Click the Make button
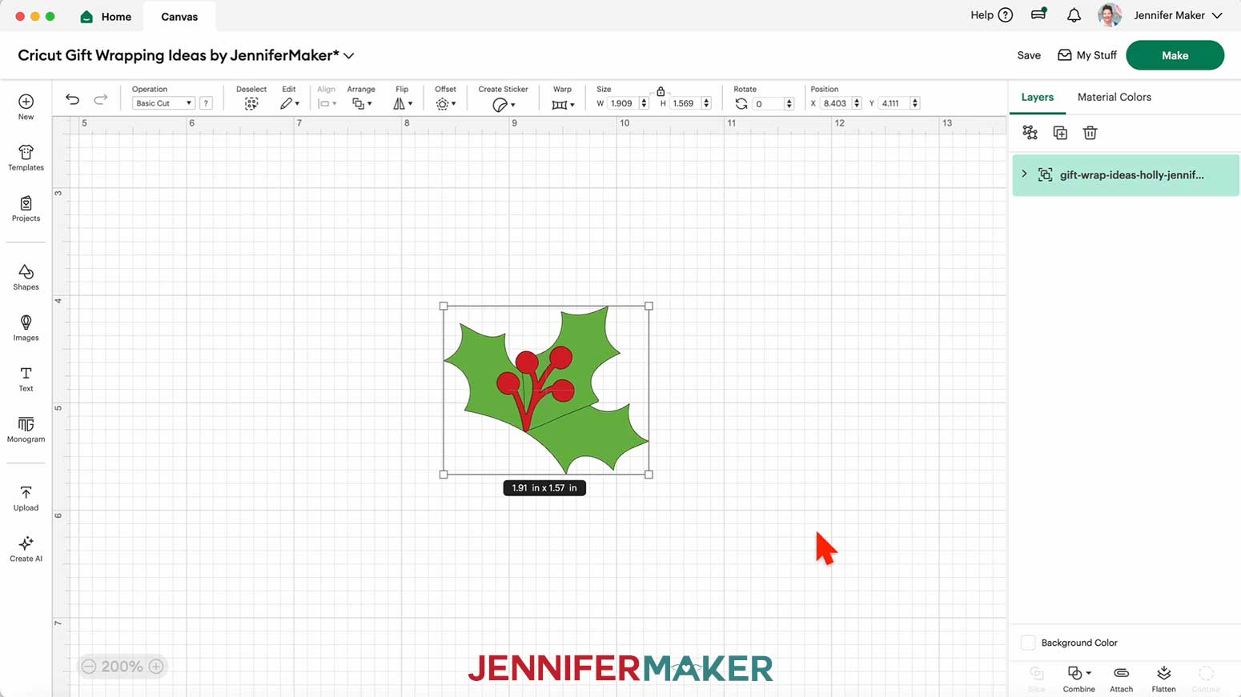Viewport: 1241px width, 697px height. click(1175, 55)
